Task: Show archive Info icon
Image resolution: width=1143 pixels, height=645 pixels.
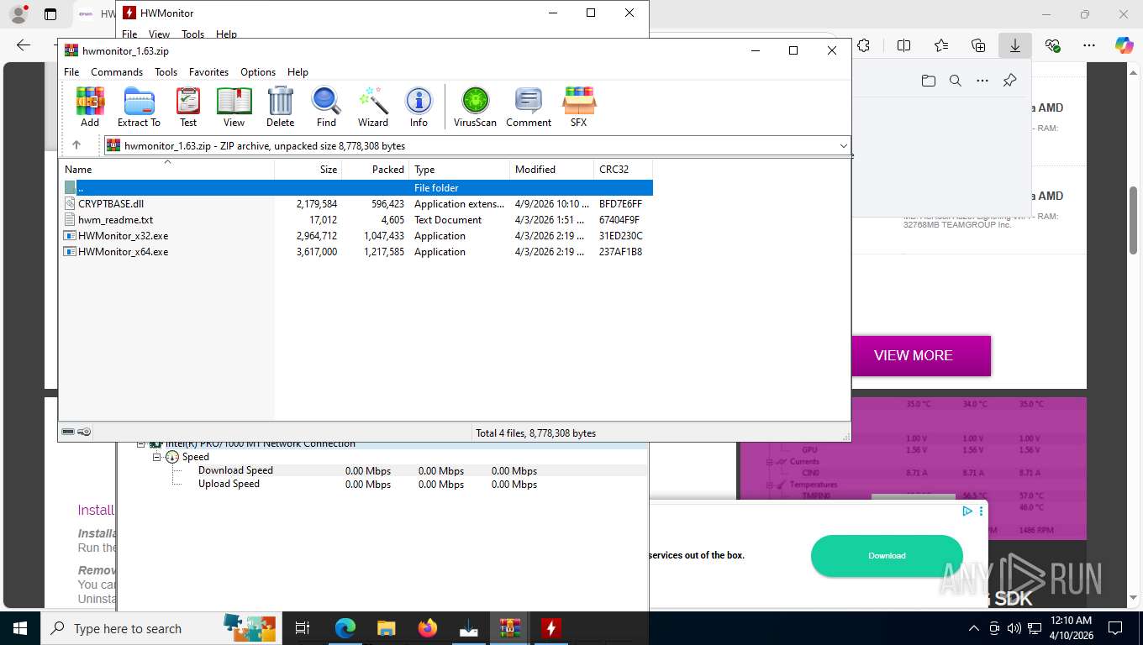Action: point(419,107)
